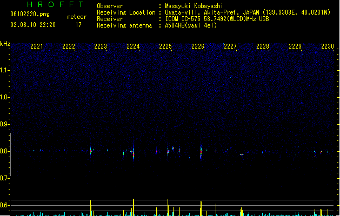Click the Receiving antenna label
The image size is (340, 216).
(x=124, y=25)
